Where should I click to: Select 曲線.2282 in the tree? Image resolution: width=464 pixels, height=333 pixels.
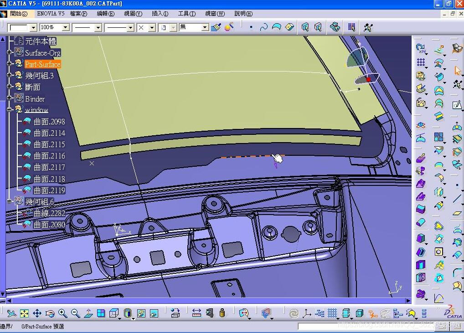(49, 213)
